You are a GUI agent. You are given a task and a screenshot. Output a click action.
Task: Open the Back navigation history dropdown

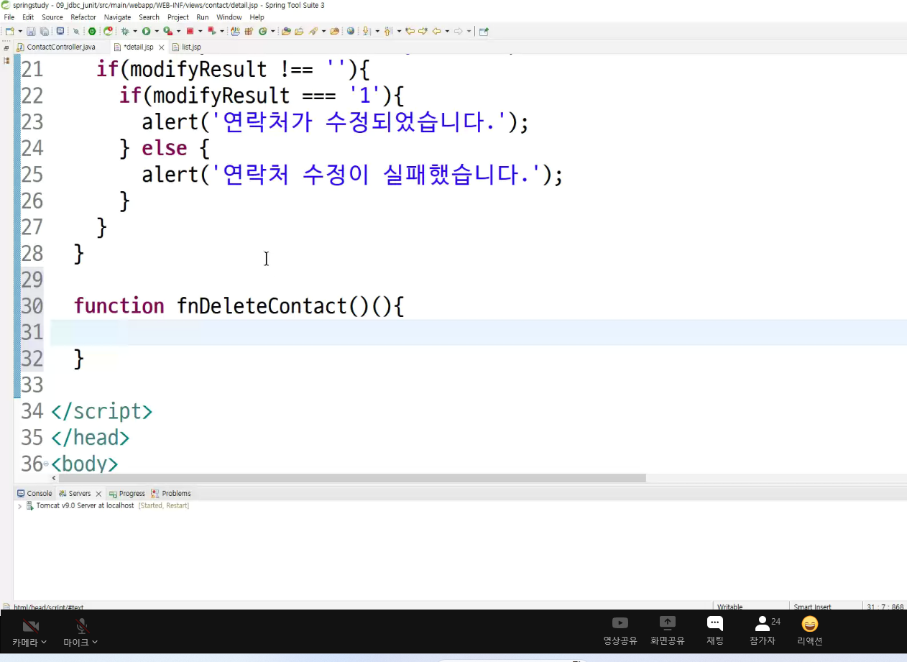click(447, 32)
